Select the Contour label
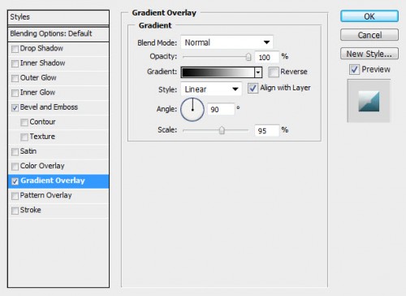406x296 pixels. coord(42,122)
